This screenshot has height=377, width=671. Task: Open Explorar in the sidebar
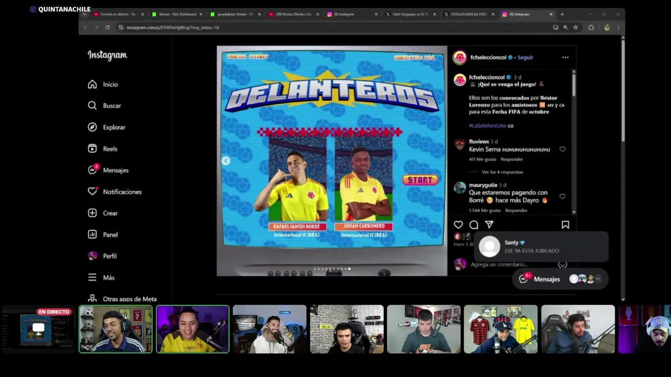click(107, 127)
